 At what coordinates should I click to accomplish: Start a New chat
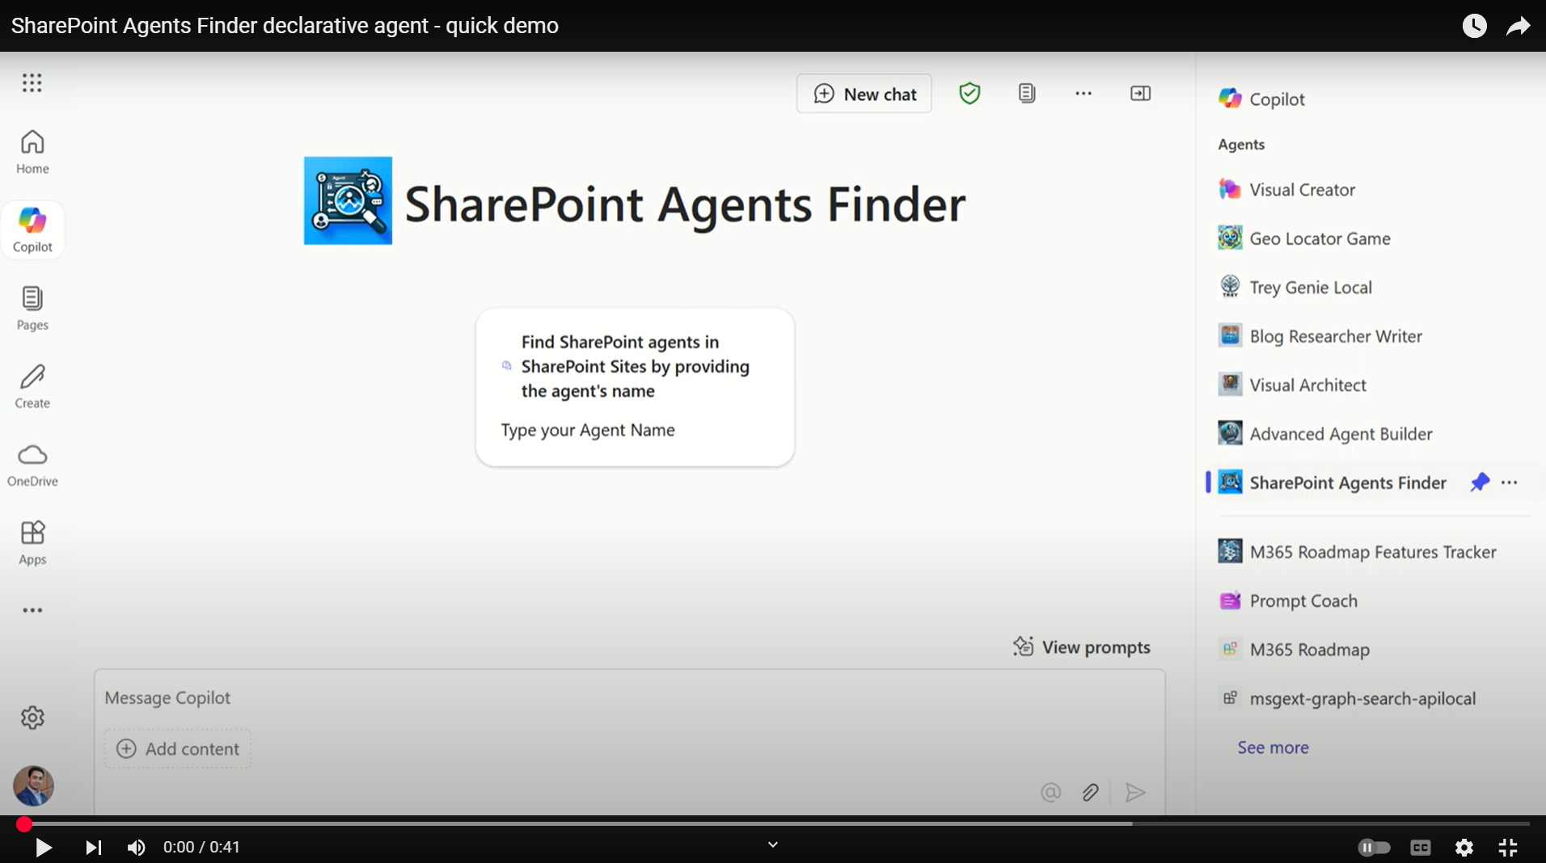click(864, 93)
